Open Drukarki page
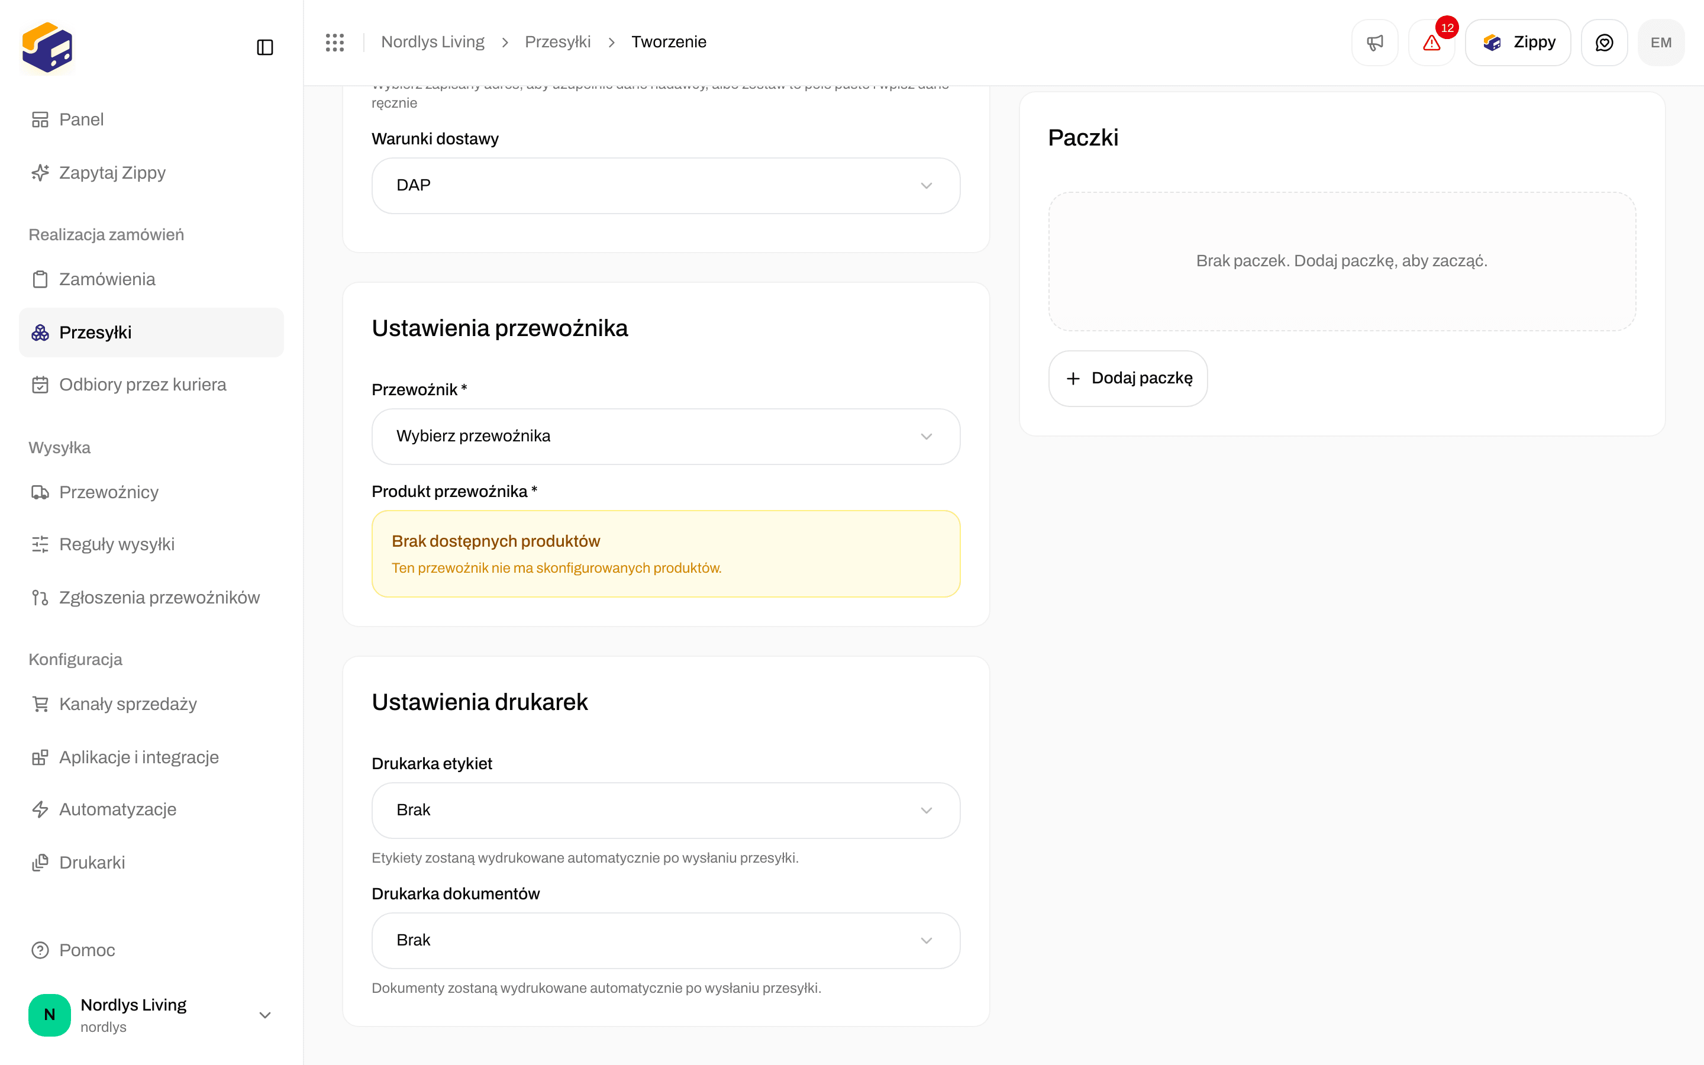The height and width of the screenshot is (1065, 1704). pos(151,863)
